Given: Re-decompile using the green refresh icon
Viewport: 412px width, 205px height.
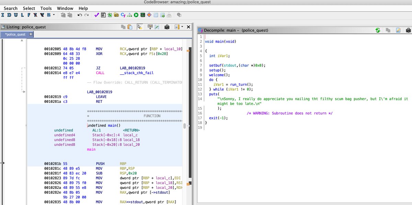Looking at the screenshot, I should pos(378,30).
